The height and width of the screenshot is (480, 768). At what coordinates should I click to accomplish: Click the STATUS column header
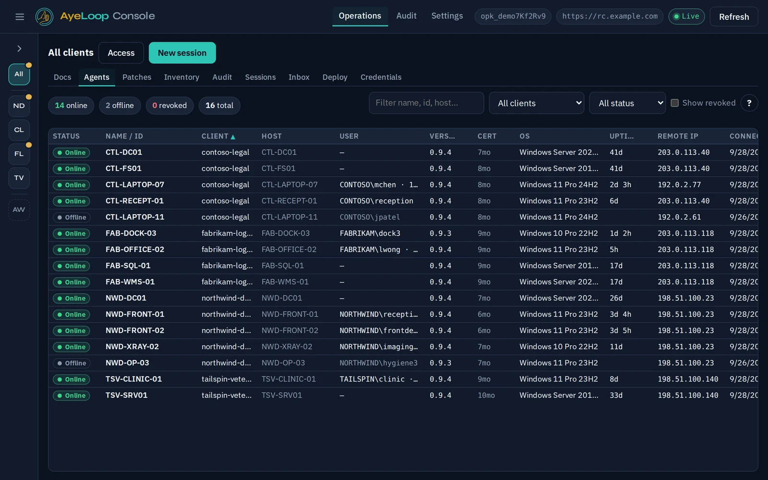pyautogui.click(x=66, y=136)
